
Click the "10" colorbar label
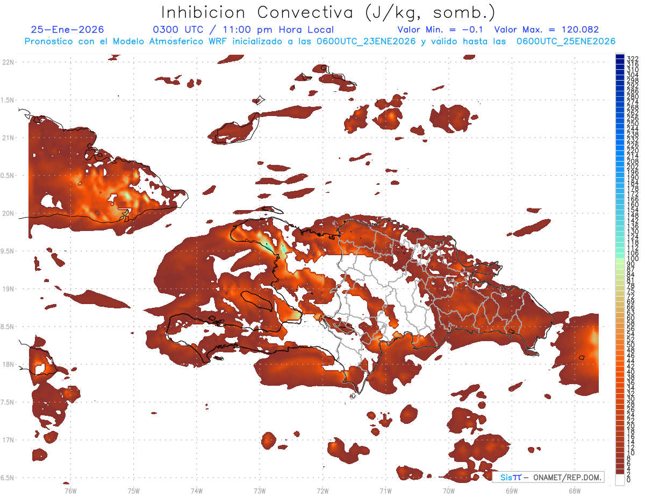click(x=631, y=453)
